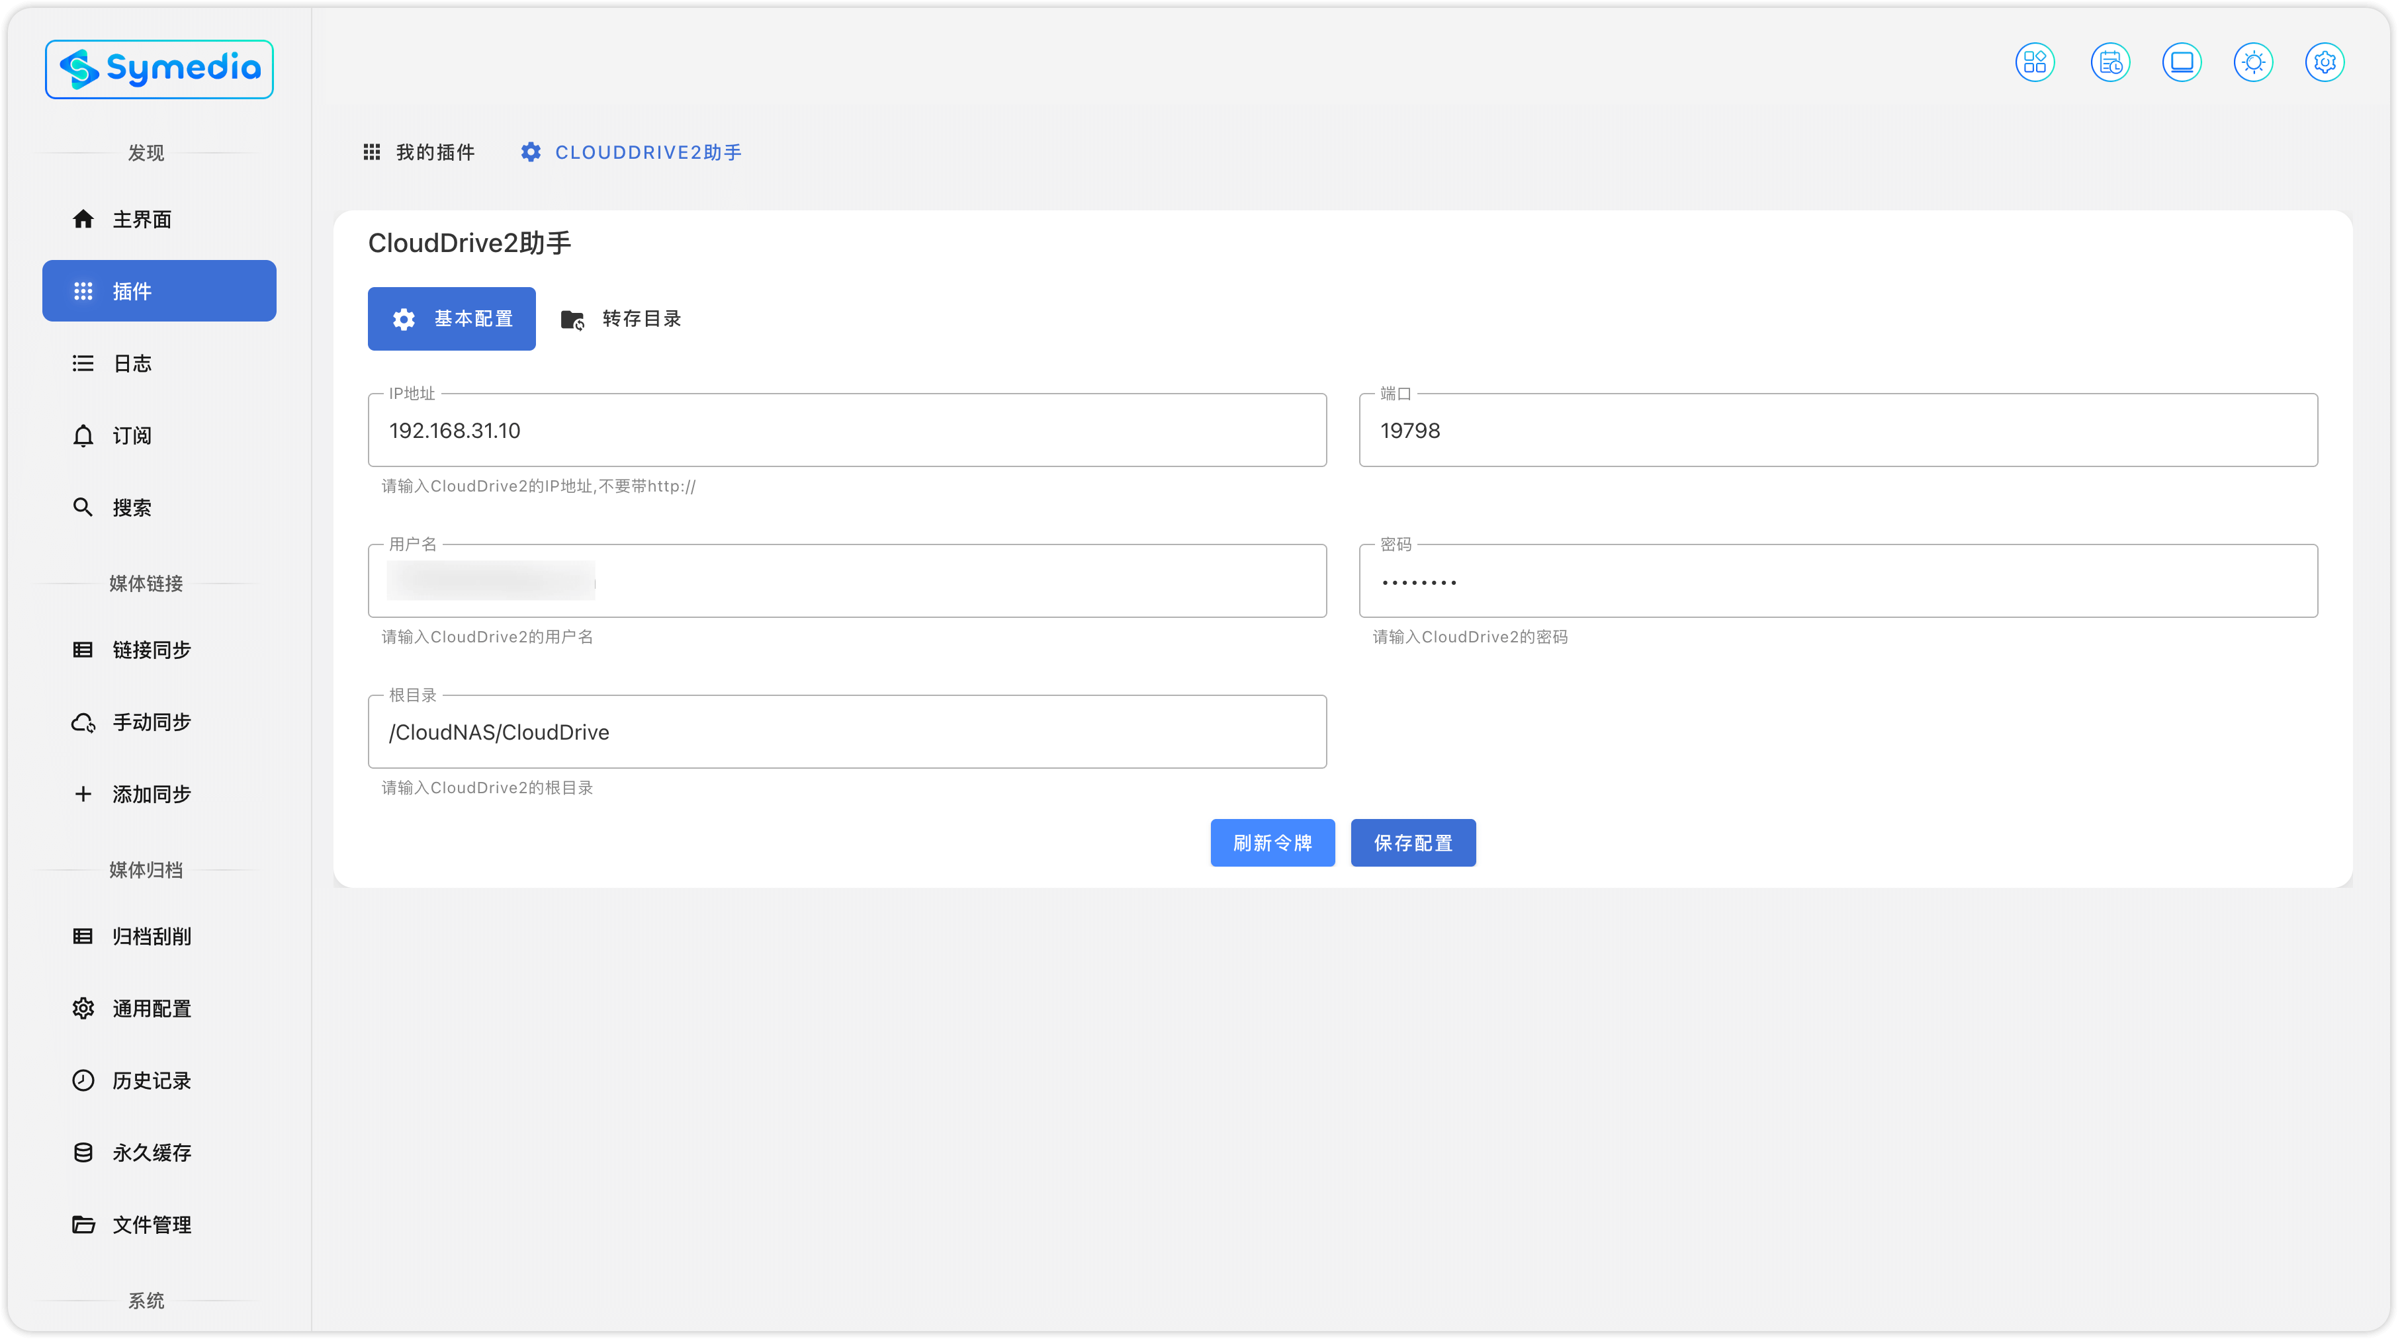Click the monitor screen icon in header
The height and width of the screenshot is (1339, 2398).
point(2181,62)
